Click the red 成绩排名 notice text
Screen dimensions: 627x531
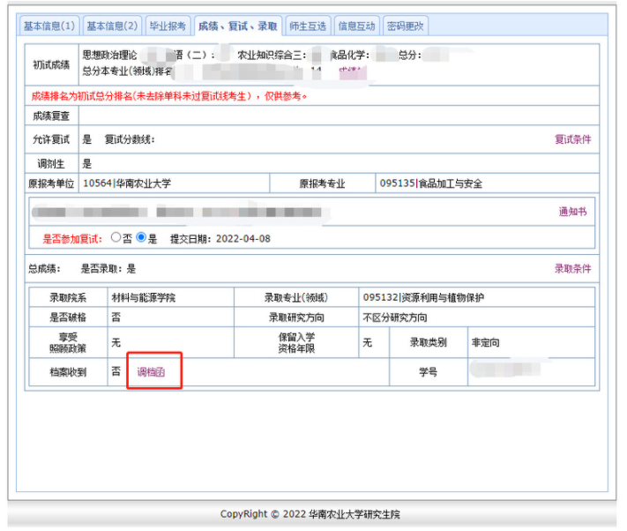coord(169,95)
